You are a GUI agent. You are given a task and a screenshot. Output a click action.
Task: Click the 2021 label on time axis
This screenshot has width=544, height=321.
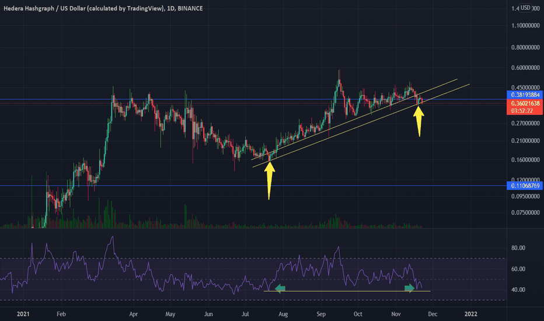[23, 314]
